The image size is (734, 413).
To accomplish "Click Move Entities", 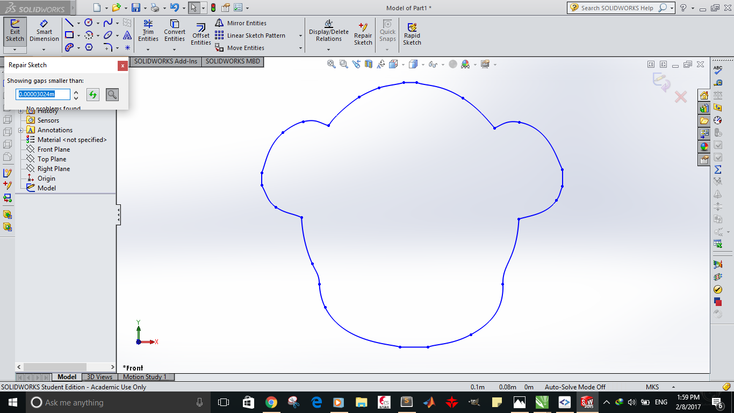I will (x=240, y=48).
